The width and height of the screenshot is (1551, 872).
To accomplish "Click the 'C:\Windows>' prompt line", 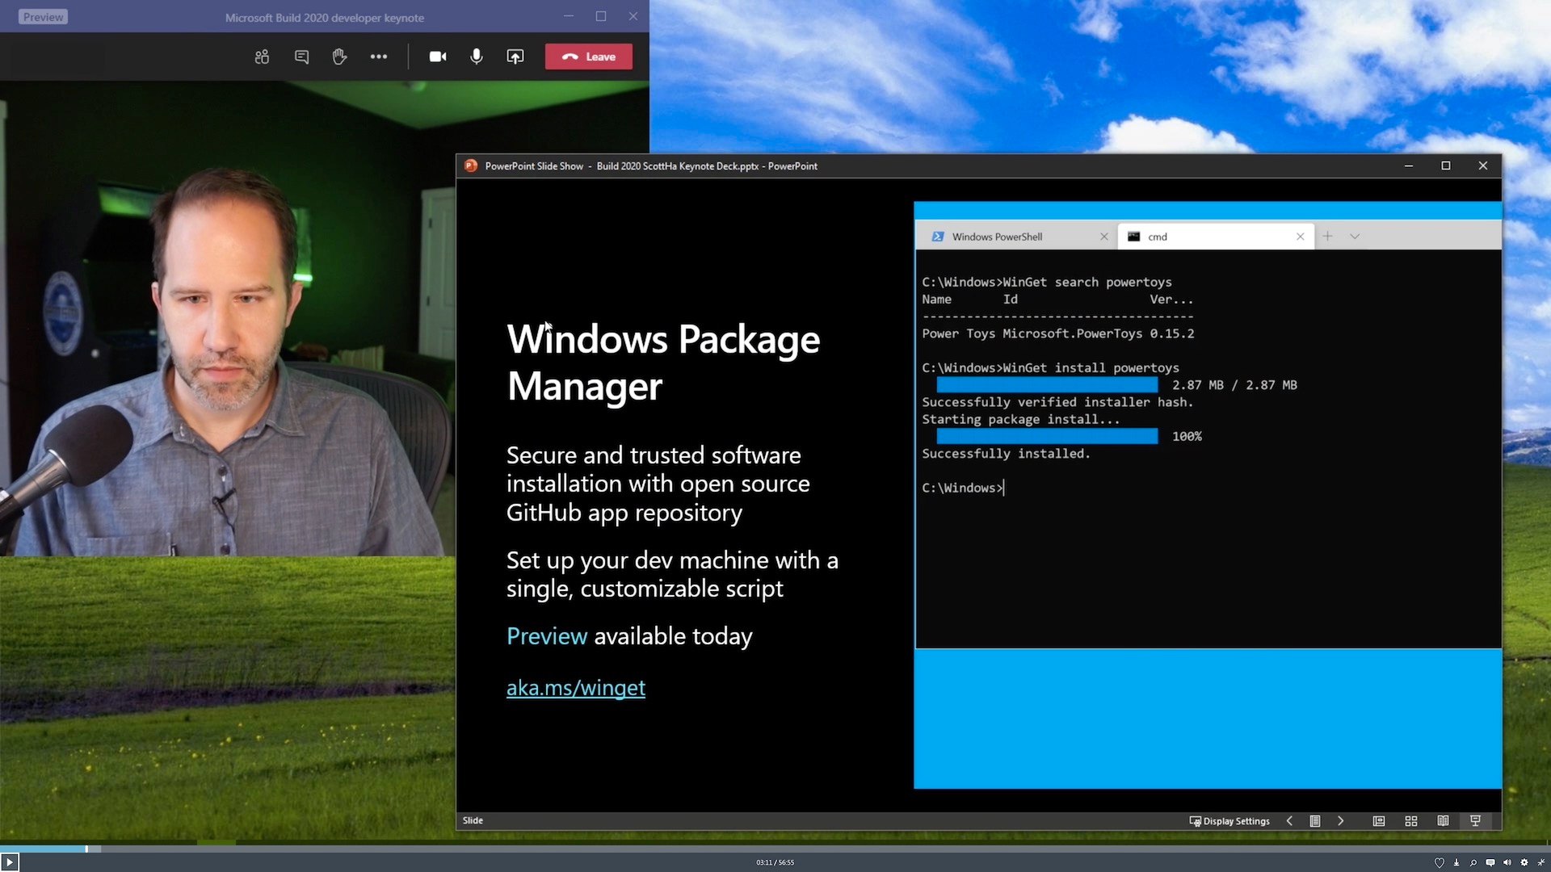I will pos(963,488).
